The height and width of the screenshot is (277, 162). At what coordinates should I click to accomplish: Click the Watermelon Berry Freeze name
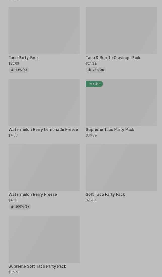(x=33, y=195)
